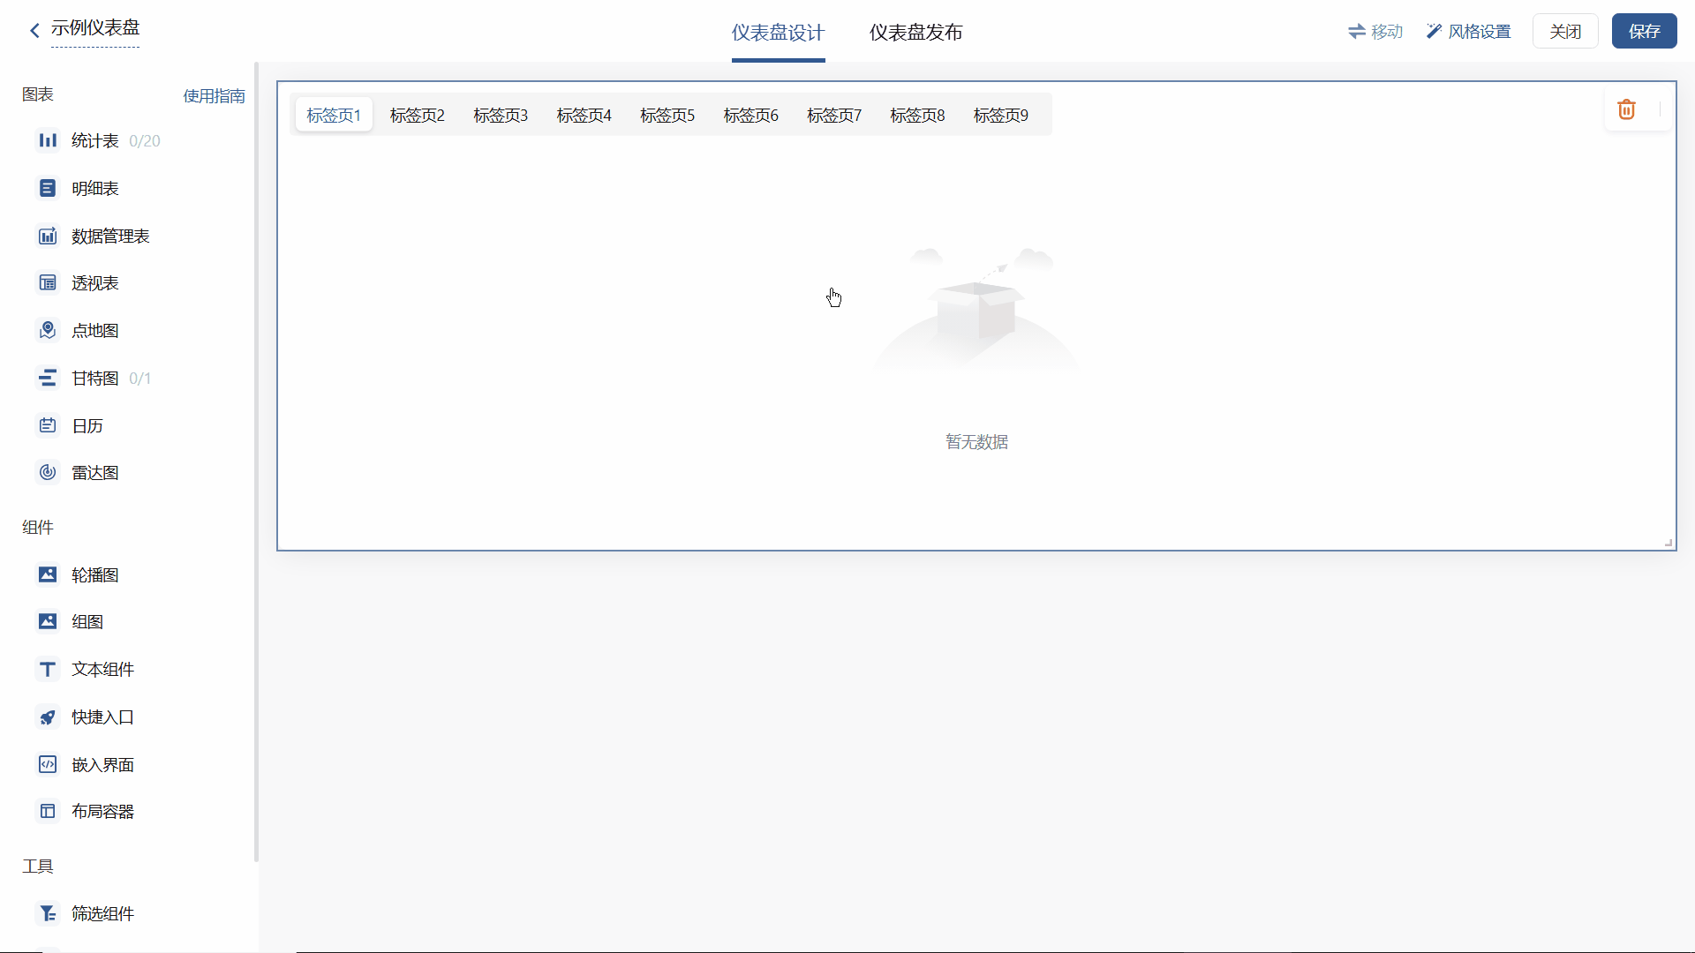Click the 雷达图 label
Viewport: 1695px width, 953px height.
click(x=95, y=472)
